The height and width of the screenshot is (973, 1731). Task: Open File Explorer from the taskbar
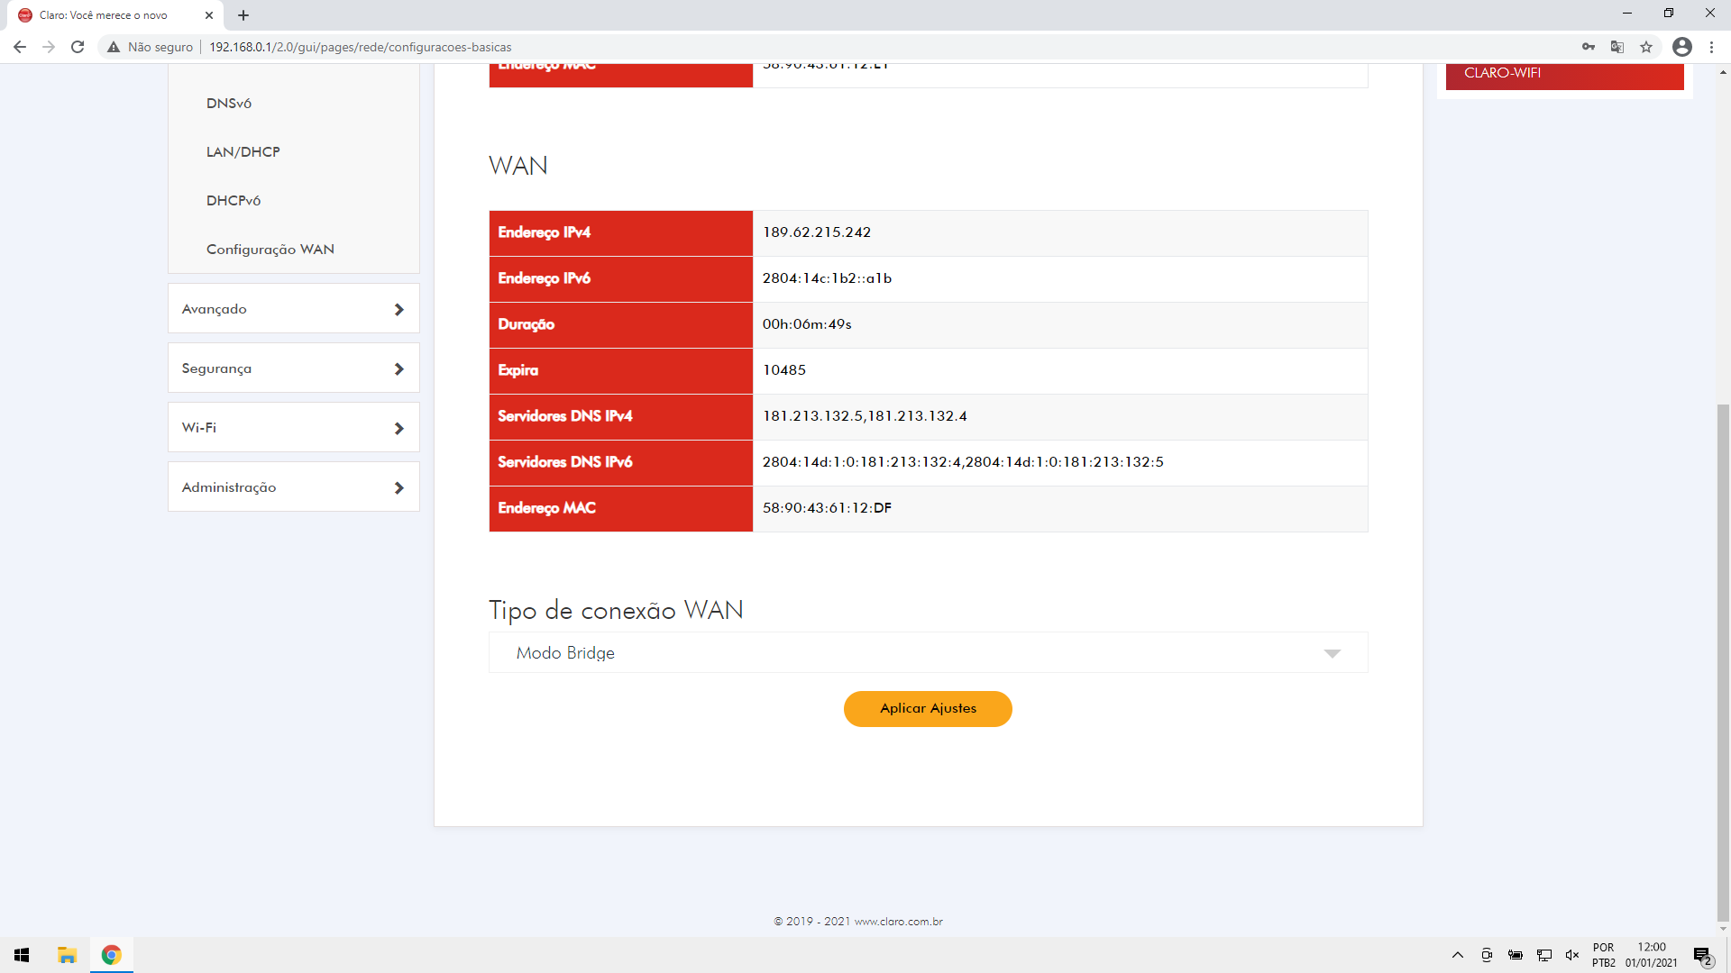tap(67, 955)
